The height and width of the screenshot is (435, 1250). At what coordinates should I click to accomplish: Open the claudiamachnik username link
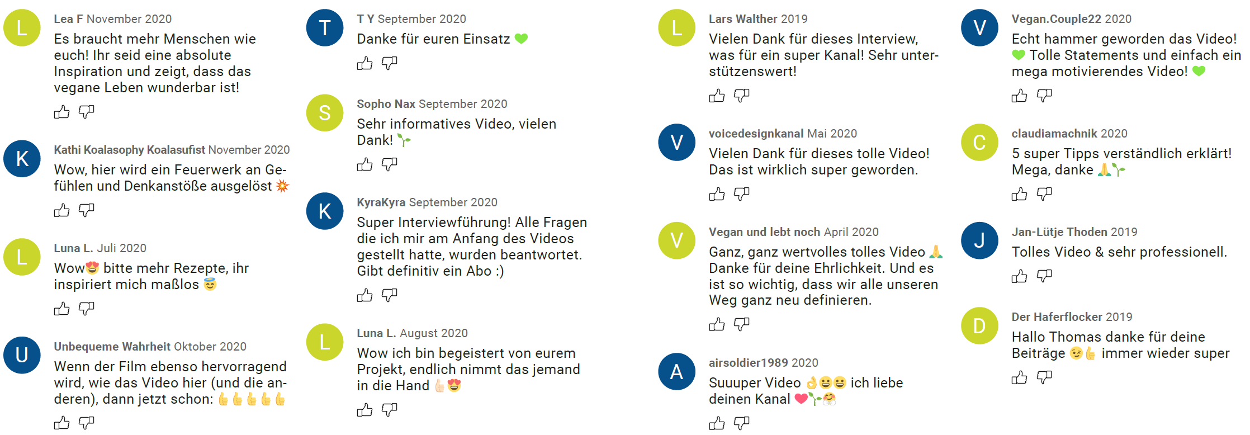coord(1054,134)
